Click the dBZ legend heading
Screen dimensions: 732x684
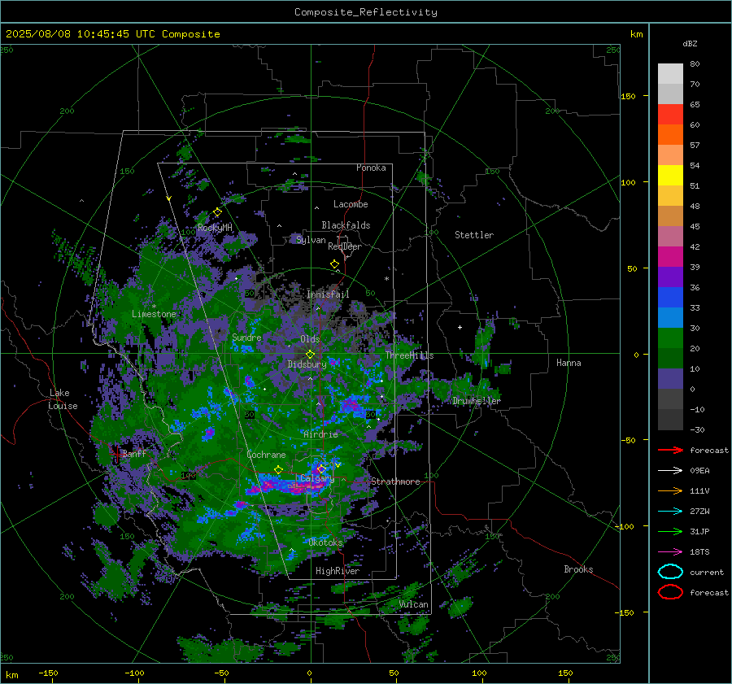pyautogui.click(x=690, y=43)
